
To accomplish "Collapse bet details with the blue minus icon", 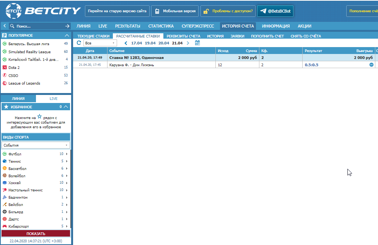I will click(x=371, y=65).
